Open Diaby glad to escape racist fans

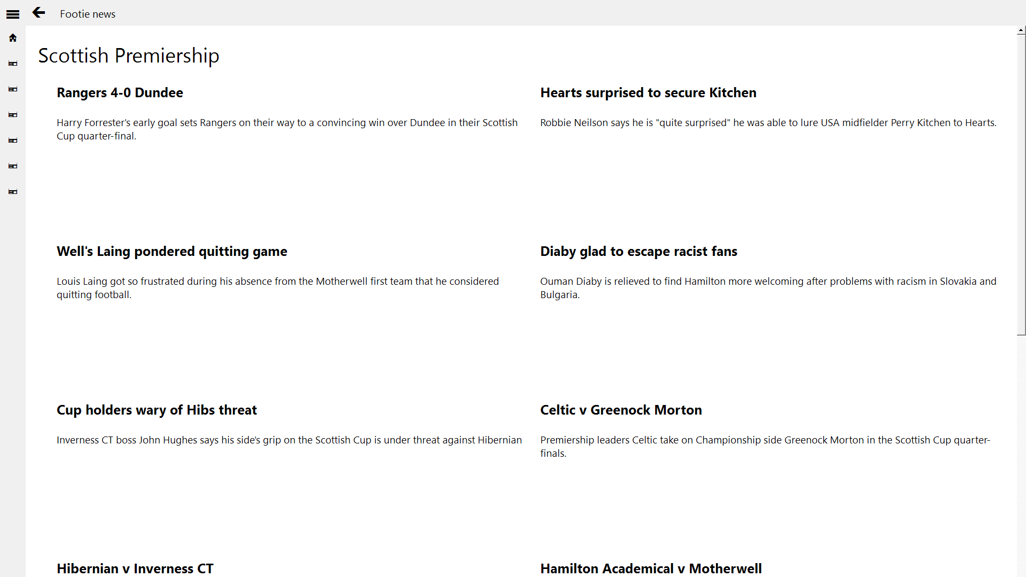tap(638, 252)
